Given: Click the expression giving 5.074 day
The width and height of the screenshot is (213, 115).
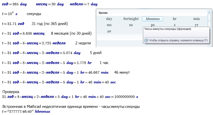Looking at the screenshot, I should (41, 53).
